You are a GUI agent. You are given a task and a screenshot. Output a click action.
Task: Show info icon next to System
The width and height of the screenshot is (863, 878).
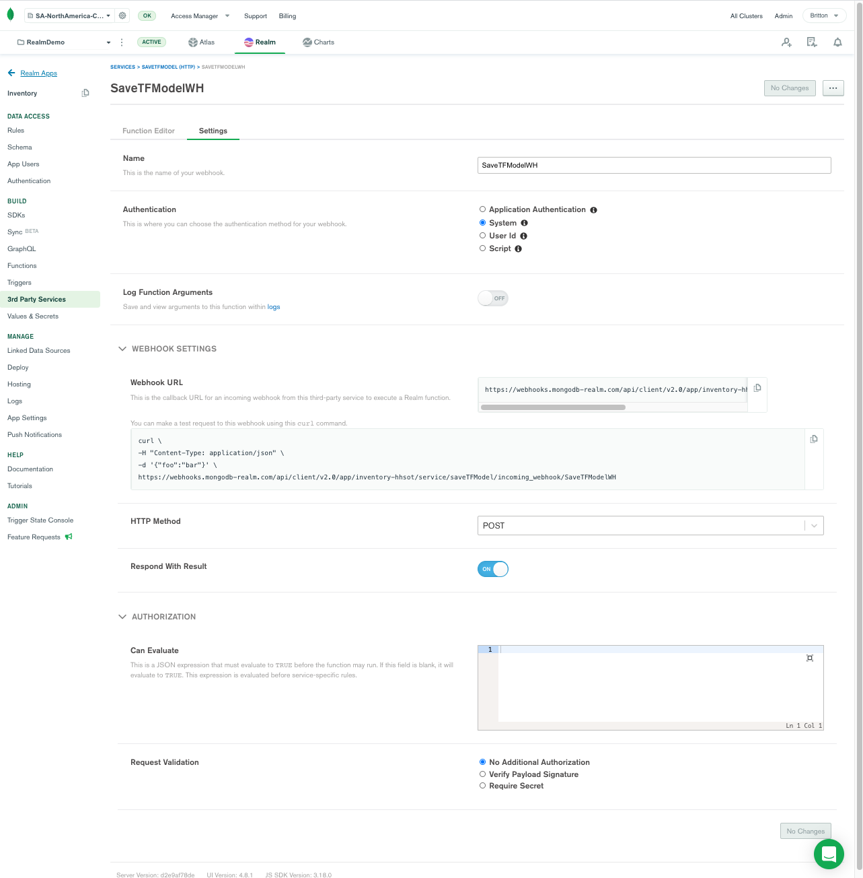pos(524,223)
